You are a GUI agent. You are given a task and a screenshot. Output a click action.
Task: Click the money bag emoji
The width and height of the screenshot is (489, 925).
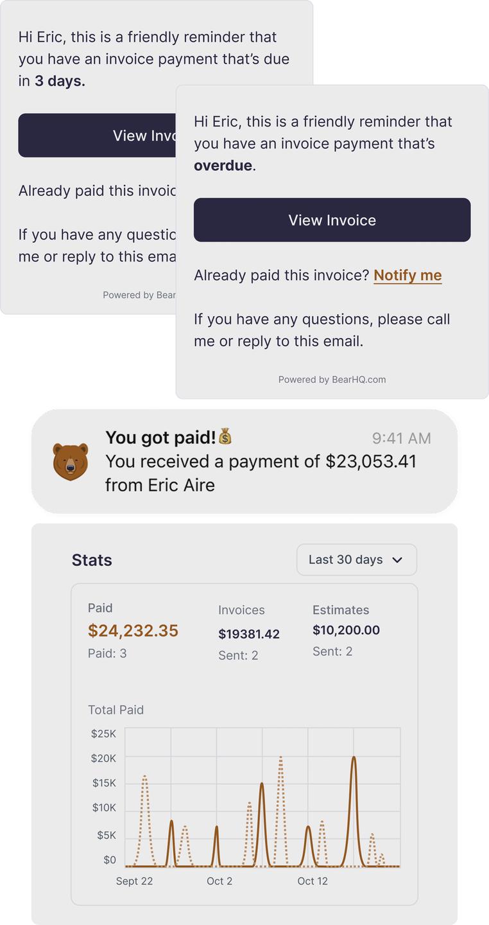click(225, 437)
